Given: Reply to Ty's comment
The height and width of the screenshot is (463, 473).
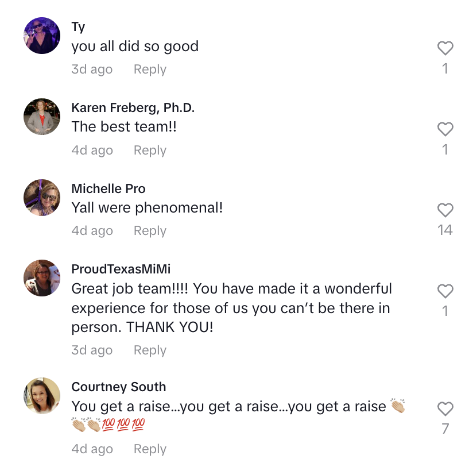Looking at the screenshot, I should coord(150,70).
